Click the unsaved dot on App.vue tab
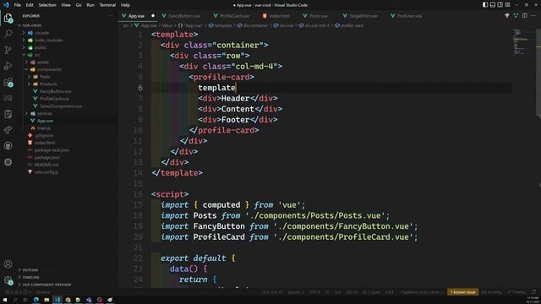 tap(153, 15)
